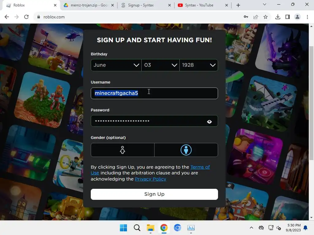Show hidden system tray icons
The image size is (314, 235).
[x=251, y=228]
